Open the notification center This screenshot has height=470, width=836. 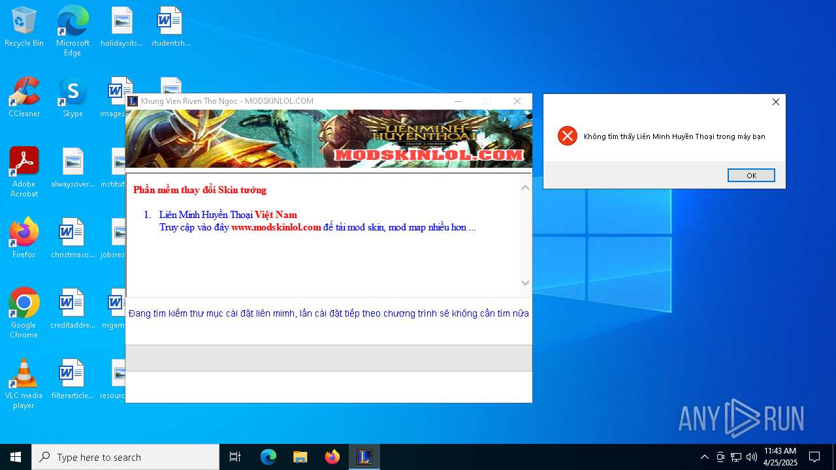coord(814,457)
